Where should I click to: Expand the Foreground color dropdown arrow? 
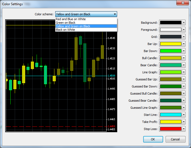[x=184, y=30]
